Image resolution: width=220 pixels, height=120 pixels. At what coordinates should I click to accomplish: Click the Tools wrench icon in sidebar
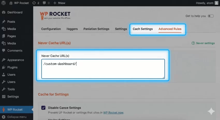pos(4,89)
